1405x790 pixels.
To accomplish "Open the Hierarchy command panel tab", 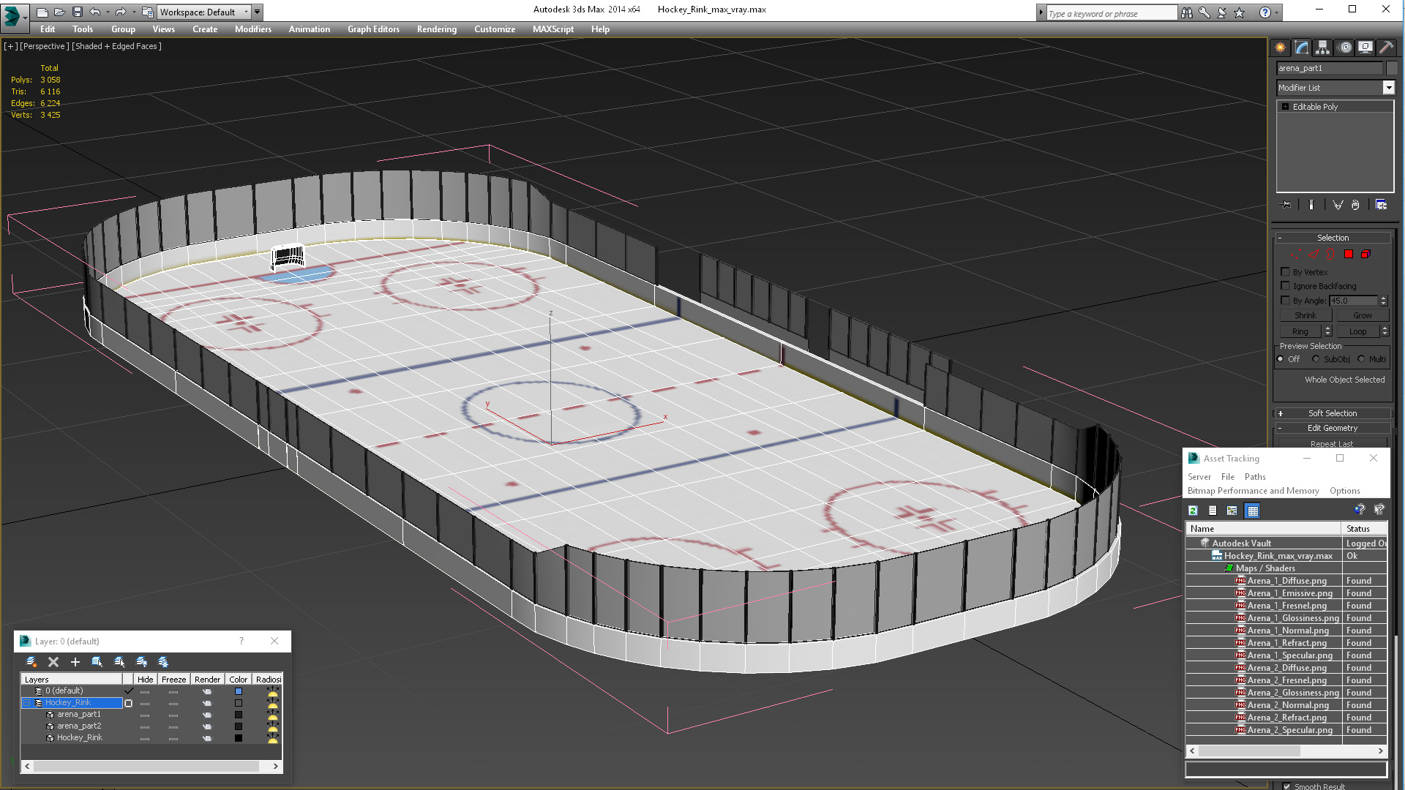I will (x=1322, y=48).
